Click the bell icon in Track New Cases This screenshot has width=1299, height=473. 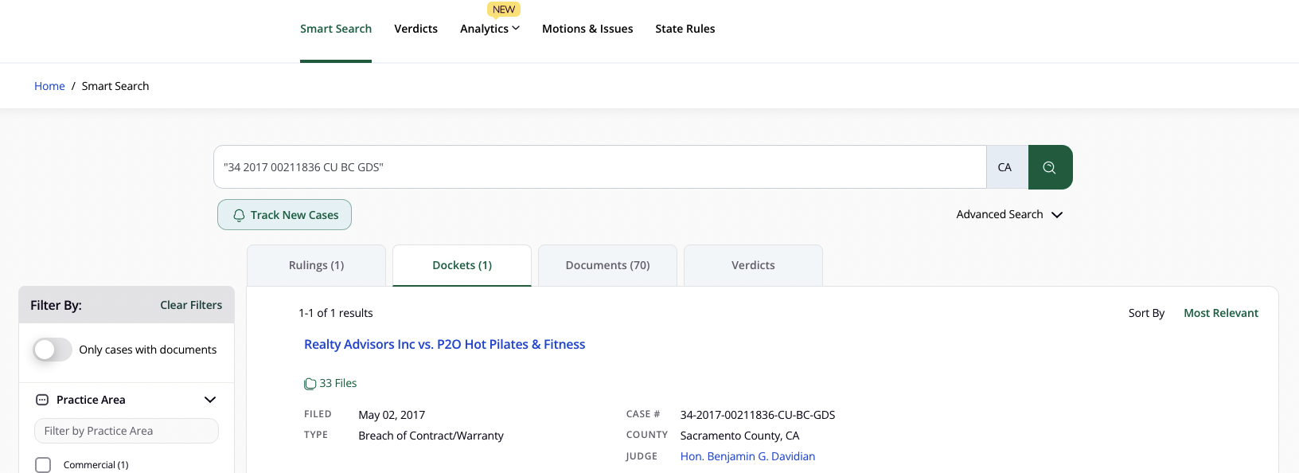coord(239,215)
